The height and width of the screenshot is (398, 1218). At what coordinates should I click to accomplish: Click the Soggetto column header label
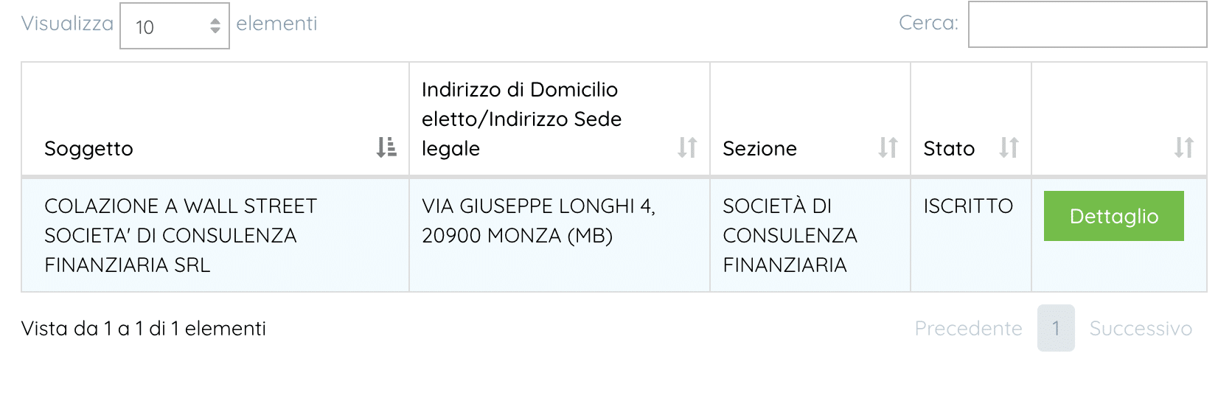click(89, 149)
